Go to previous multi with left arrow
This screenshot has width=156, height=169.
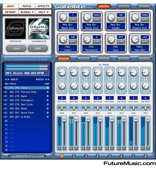tap(6, 80)
